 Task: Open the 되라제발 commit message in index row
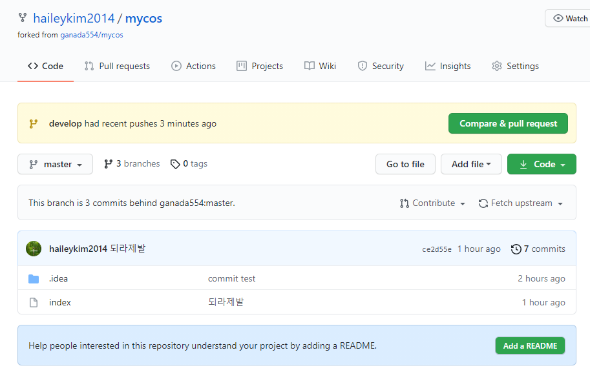pyautogui.click(x=226, y=302)
